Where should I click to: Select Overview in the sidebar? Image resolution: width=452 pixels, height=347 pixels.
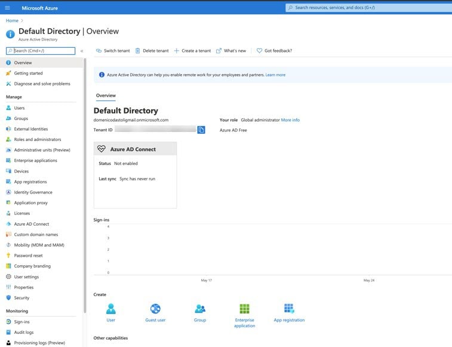coord(41,63)
